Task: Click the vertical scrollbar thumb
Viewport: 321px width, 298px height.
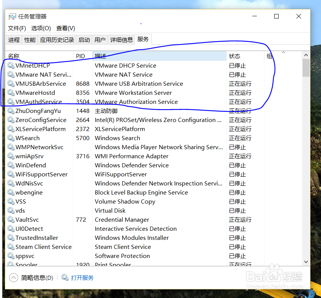Action: [306, 68]
